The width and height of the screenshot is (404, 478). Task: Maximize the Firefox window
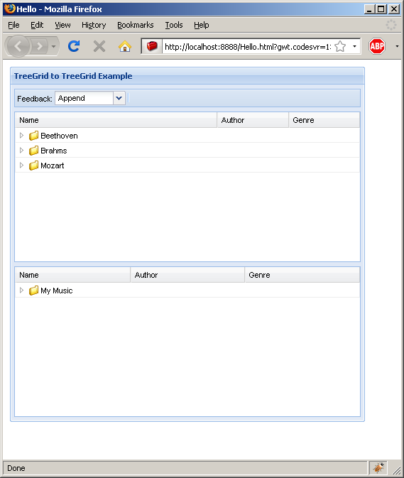tap(381, 9)
